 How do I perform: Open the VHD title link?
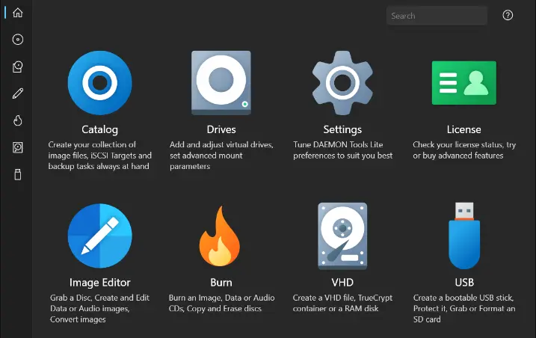[x=342, y=282]
